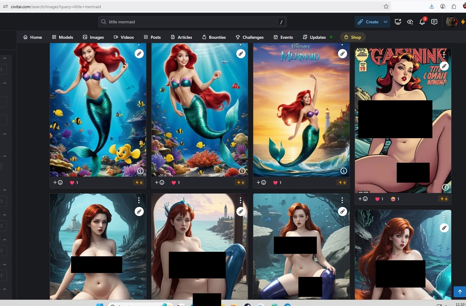Image resolution: width=466 pixels, height=306 pixels.
Task: Open the Challenges tab
Action: click(x=250, y=37)
